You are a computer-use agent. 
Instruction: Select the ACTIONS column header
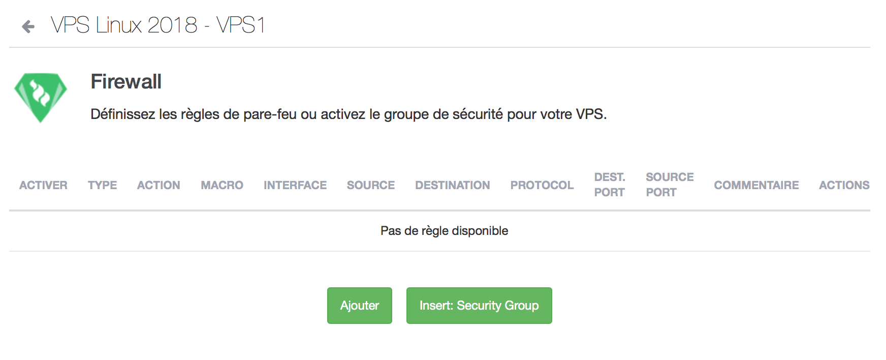click(x=844, y=185)
